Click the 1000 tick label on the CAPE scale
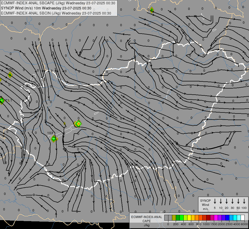This screenshot has height=229, width=249. pyautogui.click(x=206, y=224)
